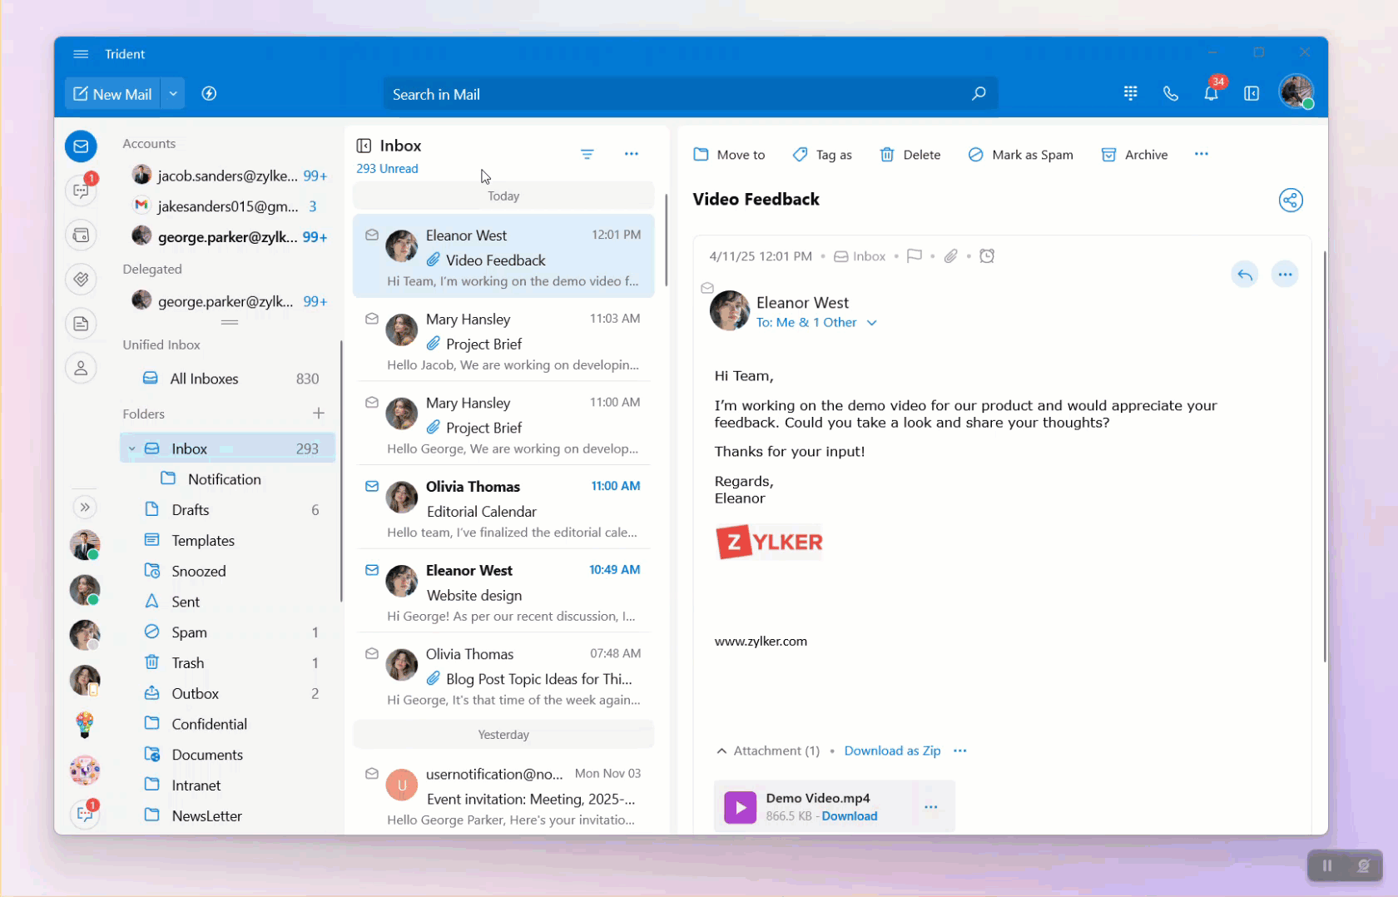
Task: Open Inbox list more options ellipsis
Action: point(632,154)
